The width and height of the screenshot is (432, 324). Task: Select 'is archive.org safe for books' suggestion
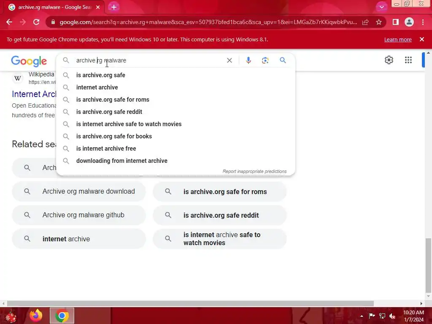point(175,136)
